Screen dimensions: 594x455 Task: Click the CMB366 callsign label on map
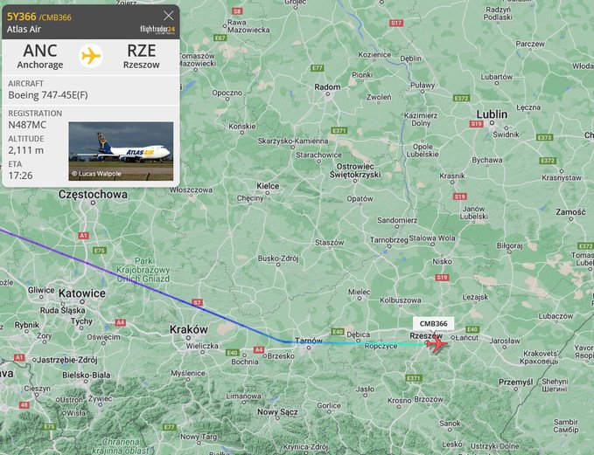click(433, 324)
